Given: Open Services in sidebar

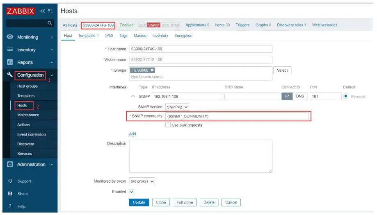Looking at the screenshot, I should 25,154.
